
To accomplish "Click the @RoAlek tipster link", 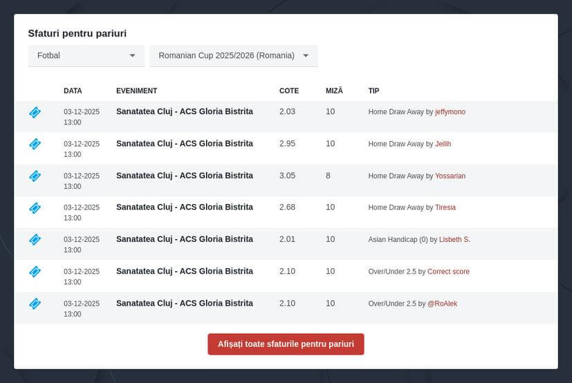I will click(x=442, y=303).
